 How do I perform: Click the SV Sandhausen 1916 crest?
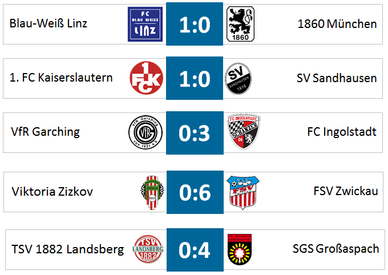[238, 79]
